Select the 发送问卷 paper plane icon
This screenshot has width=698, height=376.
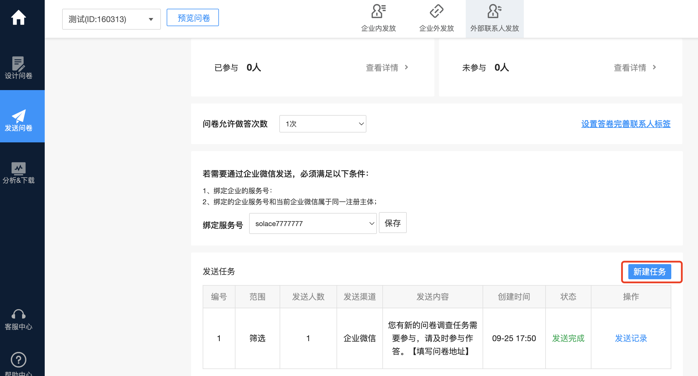(x=19, y=116)
